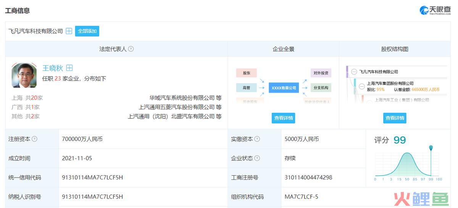Click 查看详情 under 股权结构图
The image size is (458, 208).
tap(395, 118)
